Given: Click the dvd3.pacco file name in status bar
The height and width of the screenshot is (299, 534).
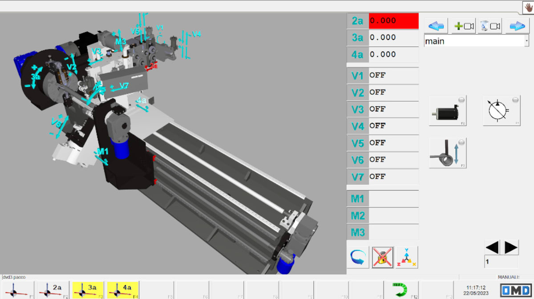Looking at the screenshot, I should tap(14, 277).
